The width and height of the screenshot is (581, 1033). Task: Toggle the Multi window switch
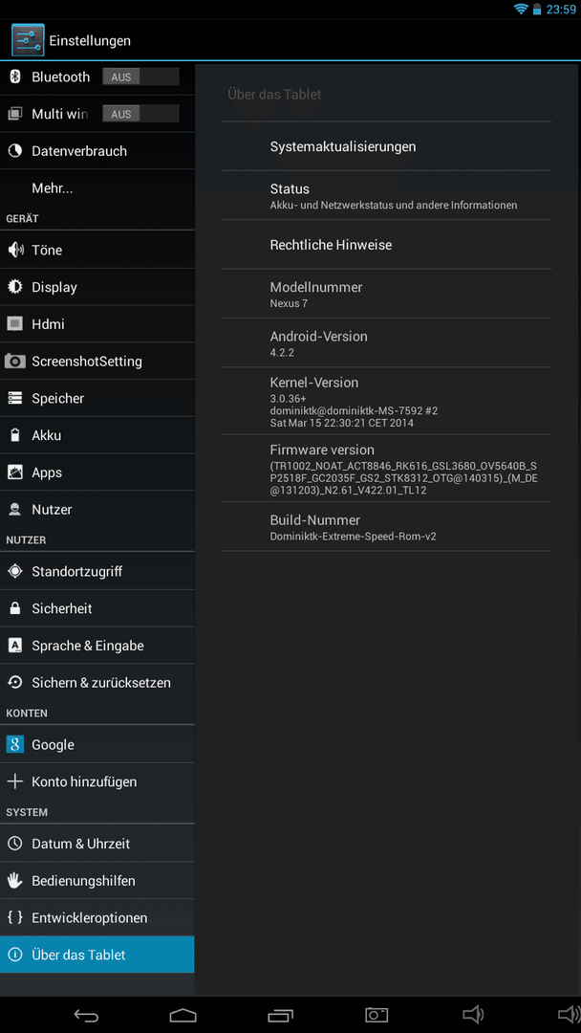[x=140, y=114]
